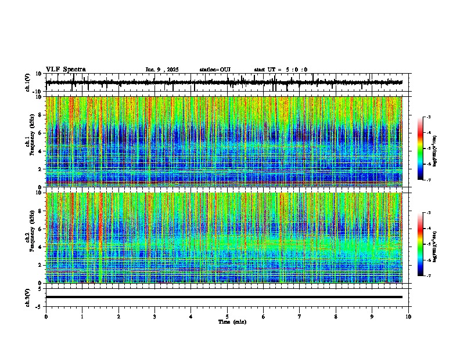Click the time axis tick label "1"
Screen dimensions: 460x355
[x=82, y=317]
